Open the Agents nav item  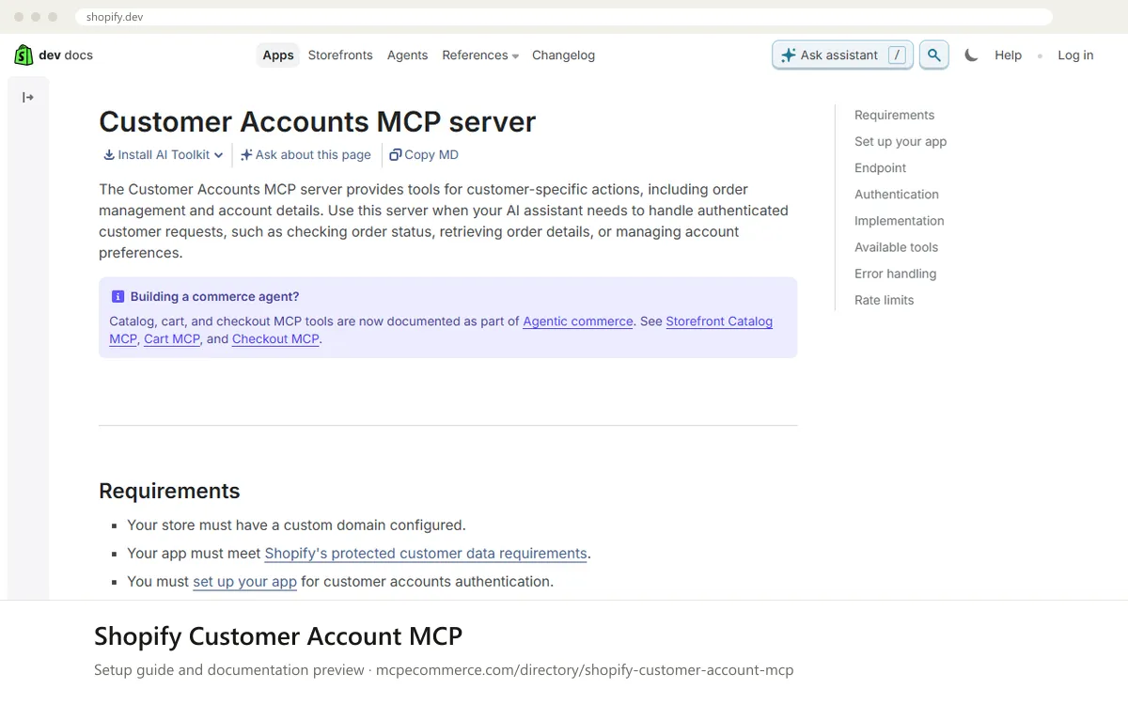[407, 55]
